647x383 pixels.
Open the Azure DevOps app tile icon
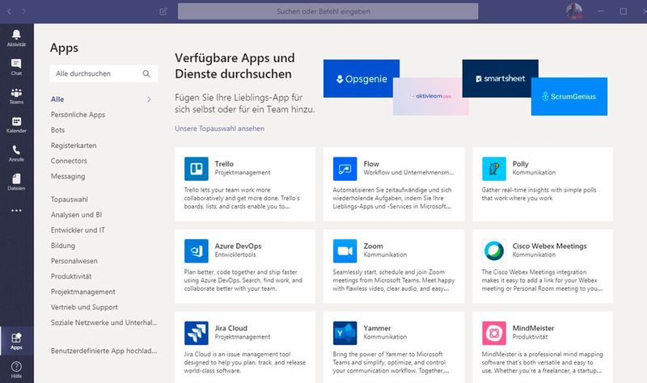tap(197, 250)
